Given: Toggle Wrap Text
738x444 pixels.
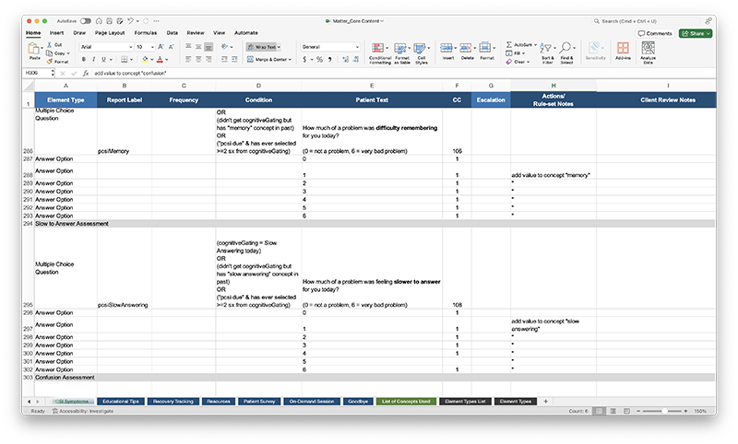Looking at the screenshot, I should pyautogui.click(x=263, y=47).
